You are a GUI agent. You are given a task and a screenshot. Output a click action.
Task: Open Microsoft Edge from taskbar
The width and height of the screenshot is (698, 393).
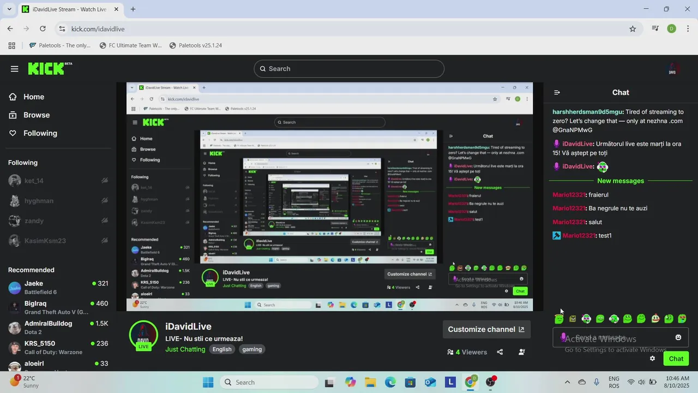[x=390, y=382]
